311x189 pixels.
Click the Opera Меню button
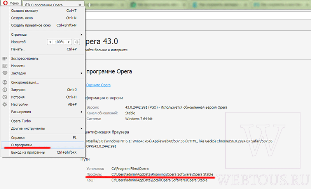11,3
